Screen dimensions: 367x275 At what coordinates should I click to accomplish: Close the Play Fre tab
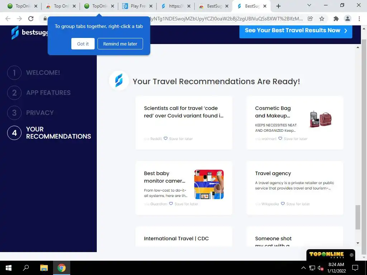tap(151, 6)
